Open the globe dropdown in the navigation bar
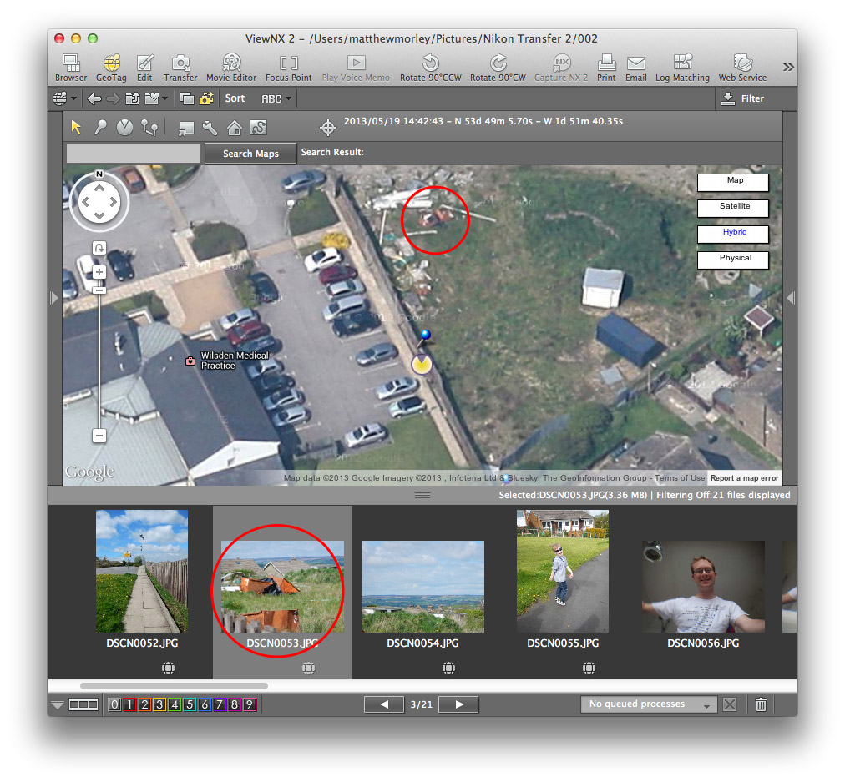Image resolution: width=845 pixels, height=782 pixels. click(x=64, y=98)
